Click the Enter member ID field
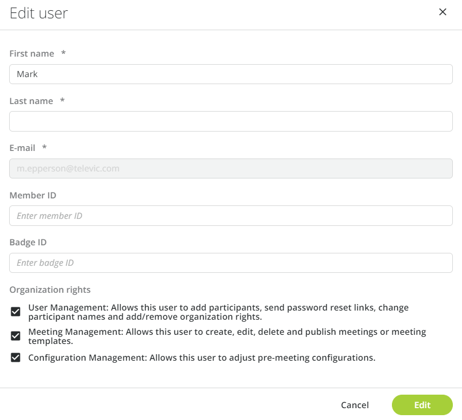Screen dimensions: 462x420 pyautogui.click(x=231, y=216)
